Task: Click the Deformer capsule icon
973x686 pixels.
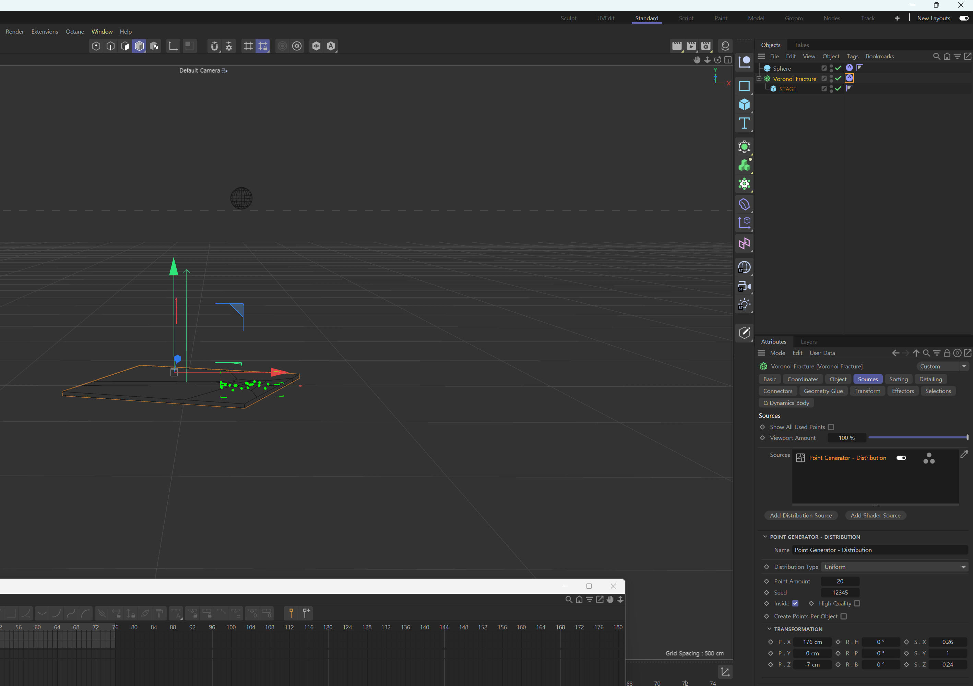Action: 744,204
